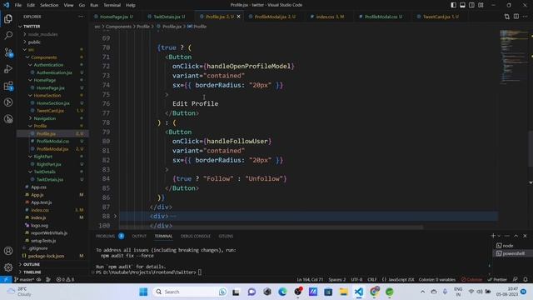
Task: Open the Extensions view
Action: pos(8,85)
